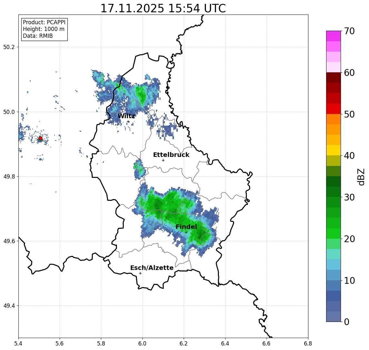
Task: Click the longitude tick label 5.4
Action: (x=18, y=343)
